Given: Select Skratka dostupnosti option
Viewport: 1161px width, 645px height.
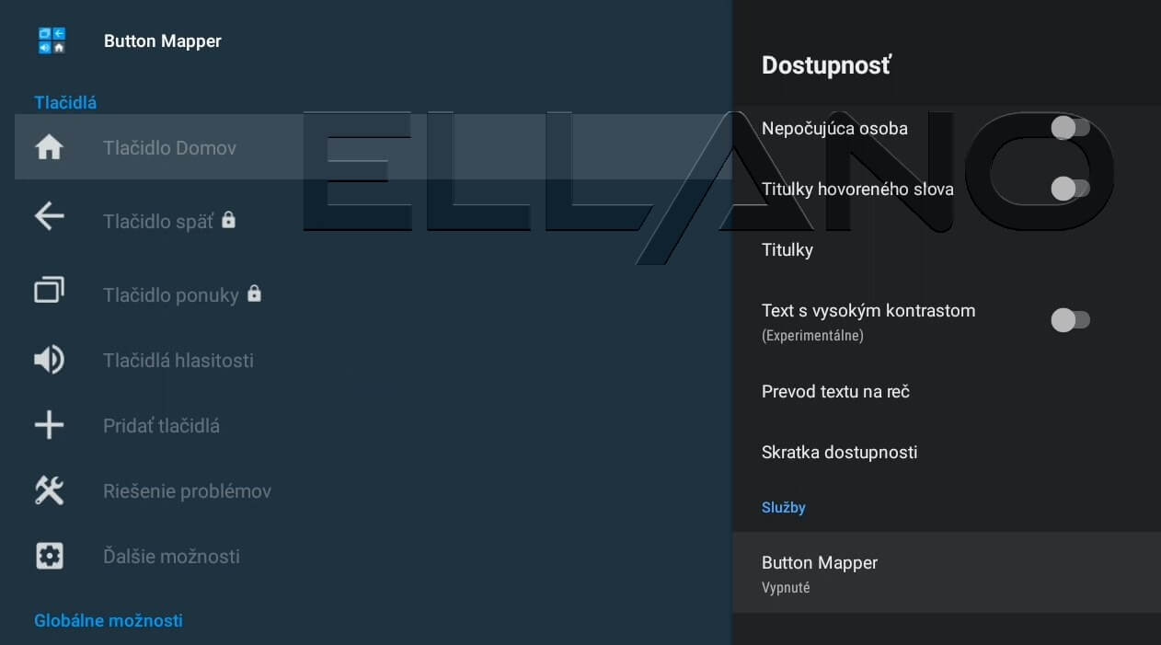Looking at the screenshot, I should tap(839, 452).
